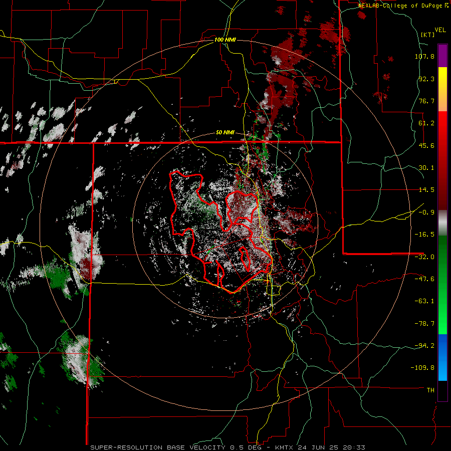Click the yellow segment of velocity color bar
Viewport: 451px width, 451px height.
click(x=442, y=79)
